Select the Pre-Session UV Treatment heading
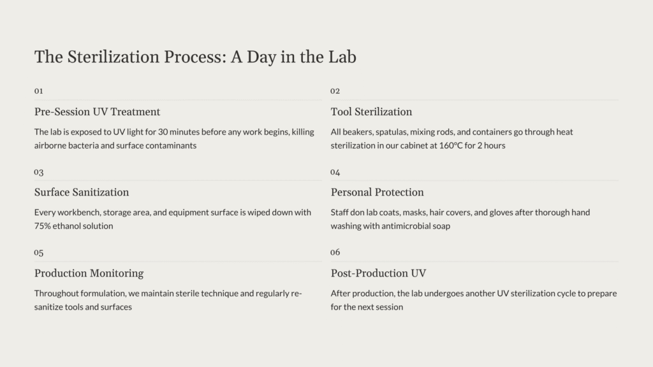653x367 pixels. (x=97, y=112)
